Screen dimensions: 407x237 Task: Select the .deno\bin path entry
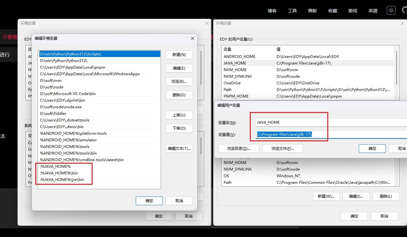click(x=99, y=127)
